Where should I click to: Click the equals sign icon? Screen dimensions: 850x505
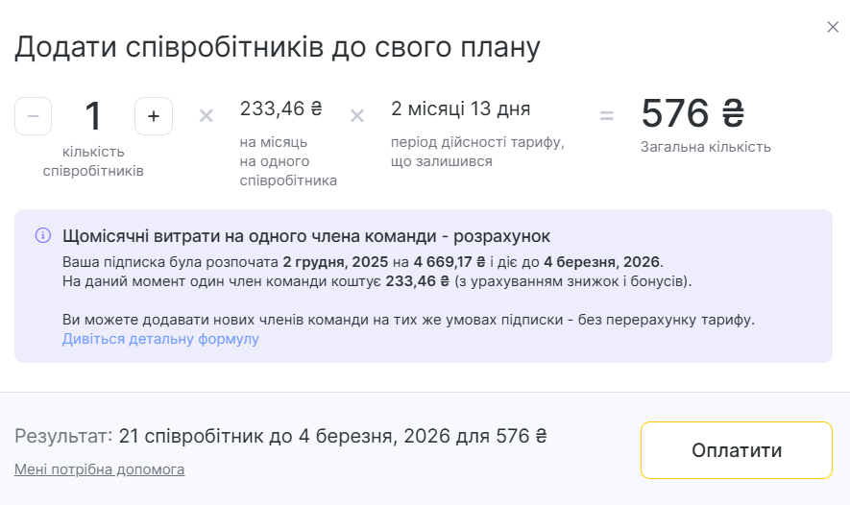(606, 116)
